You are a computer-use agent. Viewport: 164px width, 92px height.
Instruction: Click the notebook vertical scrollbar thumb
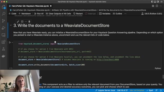[x=163, y=77]
